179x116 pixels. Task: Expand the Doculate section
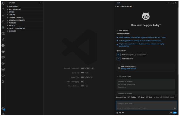point(25,31)
